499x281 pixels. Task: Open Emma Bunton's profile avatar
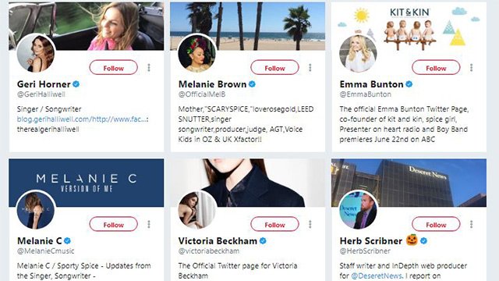[x=359, y=54]
